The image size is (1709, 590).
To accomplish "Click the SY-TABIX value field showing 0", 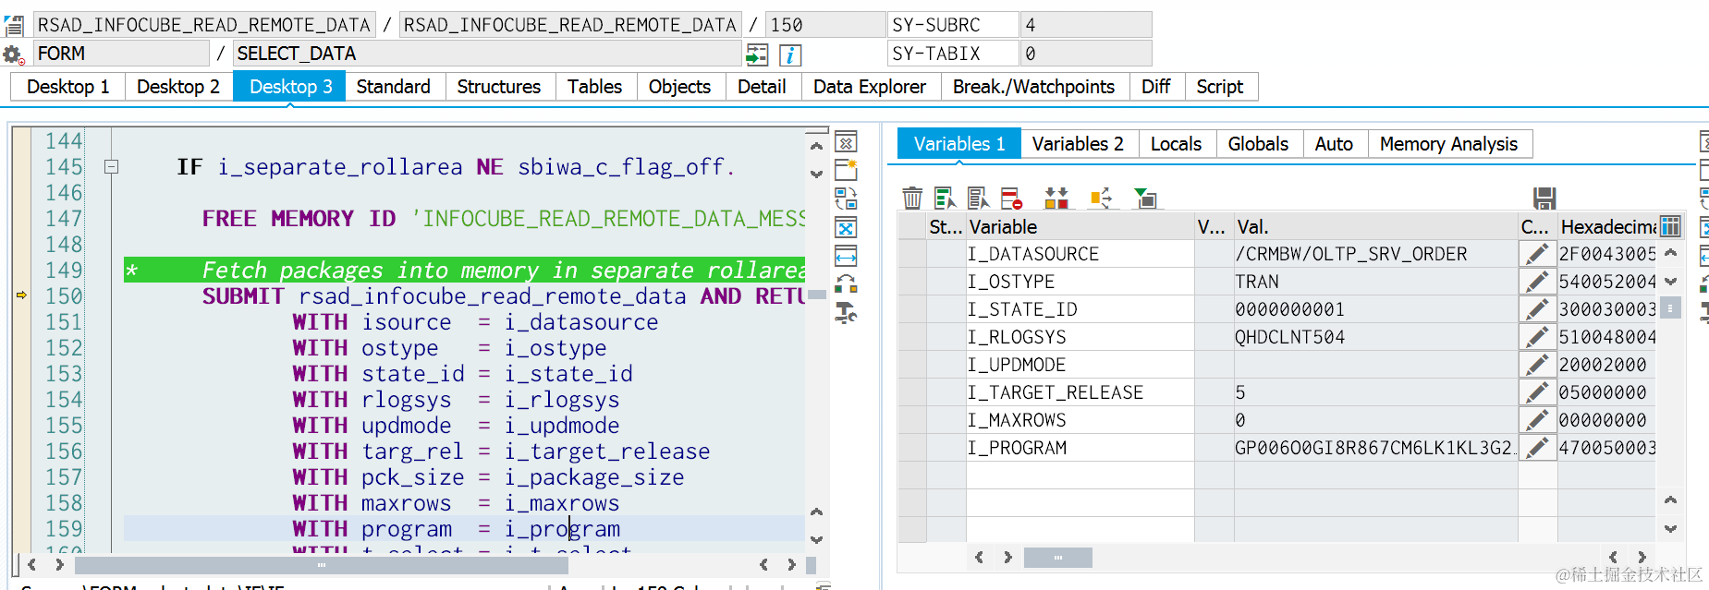I will point(1086,54).
